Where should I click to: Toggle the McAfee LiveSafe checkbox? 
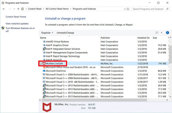[41, 63]
